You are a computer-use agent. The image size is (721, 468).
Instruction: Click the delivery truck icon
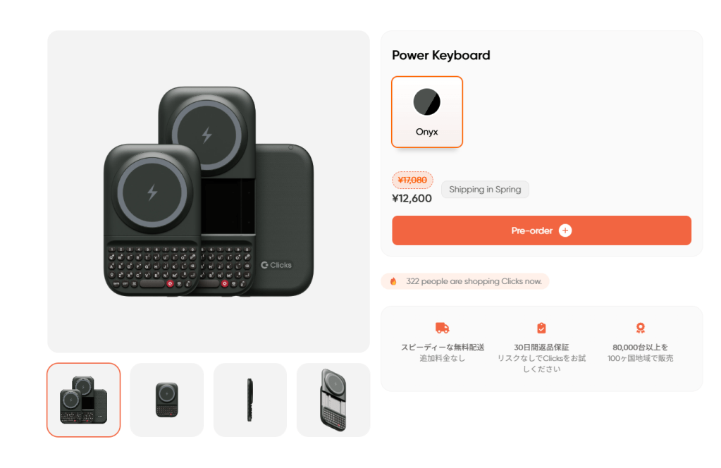[x=442, y=328]
